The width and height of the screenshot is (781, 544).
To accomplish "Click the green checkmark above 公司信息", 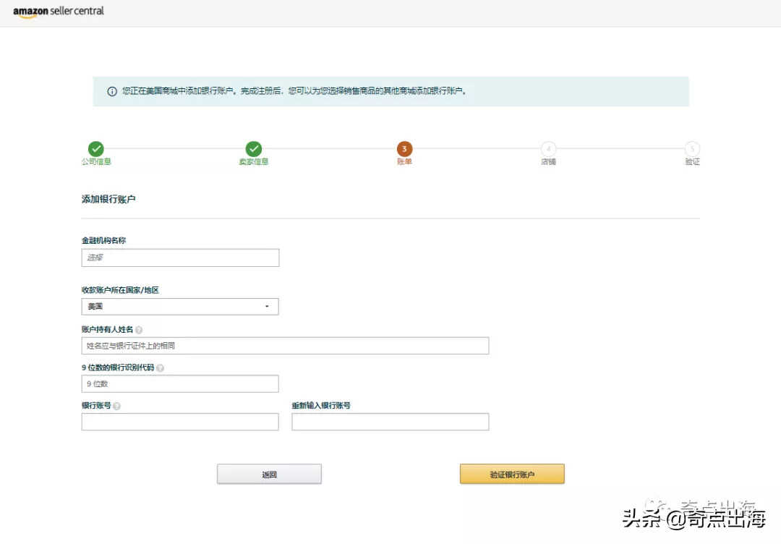I will [95, 149].
